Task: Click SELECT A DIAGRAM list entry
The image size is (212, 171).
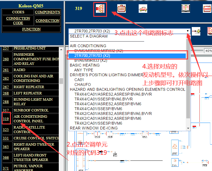Action: (x=89, y=36)
